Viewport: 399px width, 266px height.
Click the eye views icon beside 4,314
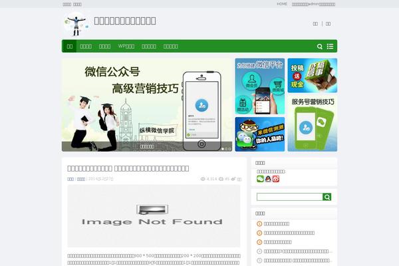[x=203, y=179]
